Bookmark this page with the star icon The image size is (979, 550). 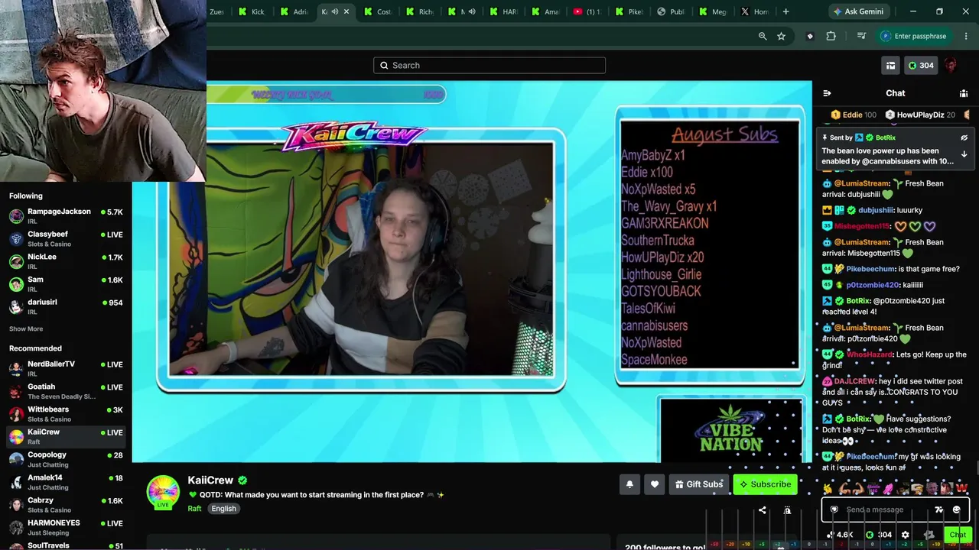point(781,36)
